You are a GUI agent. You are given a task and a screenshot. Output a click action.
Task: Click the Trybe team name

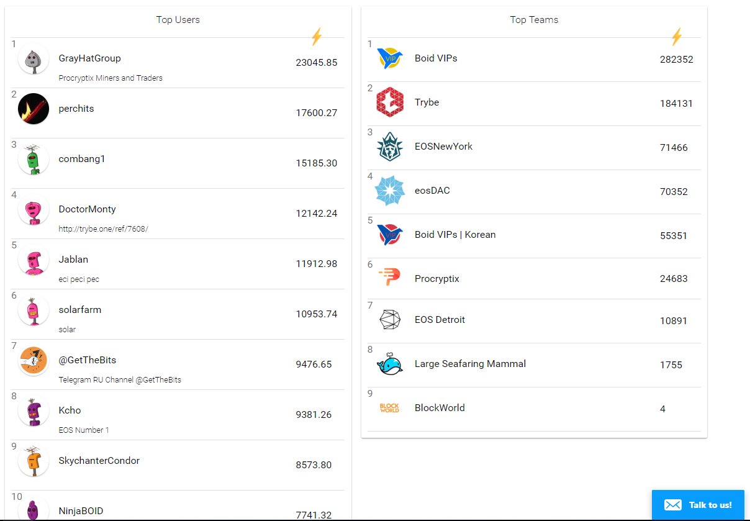coord(427,102)
